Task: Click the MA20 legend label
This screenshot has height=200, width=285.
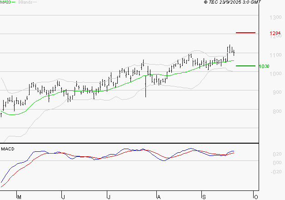Action: 5,2
